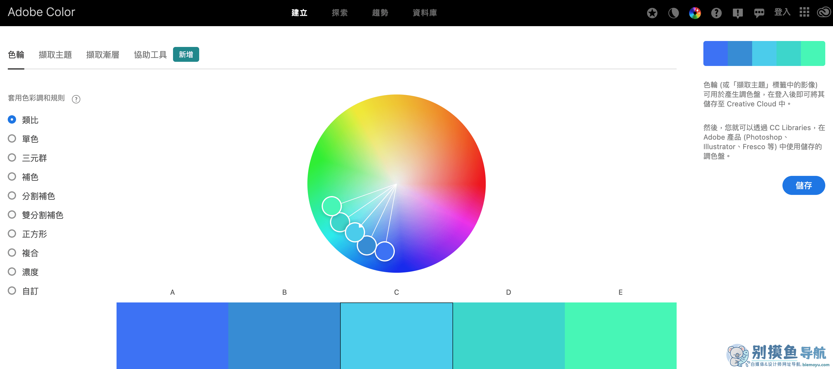Screen dimensions: 833x369
Task: Open the apps grid icon
Action: [x=804, y=12]
